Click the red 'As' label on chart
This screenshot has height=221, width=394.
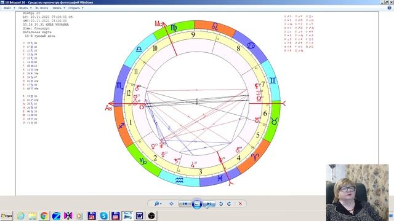point(108,108)
